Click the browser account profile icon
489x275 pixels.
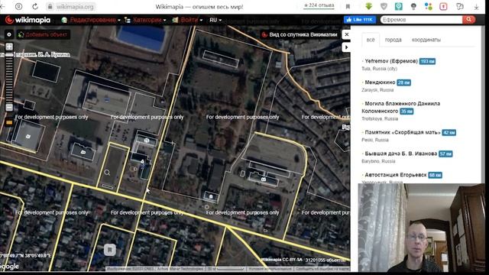pos(18,6)
